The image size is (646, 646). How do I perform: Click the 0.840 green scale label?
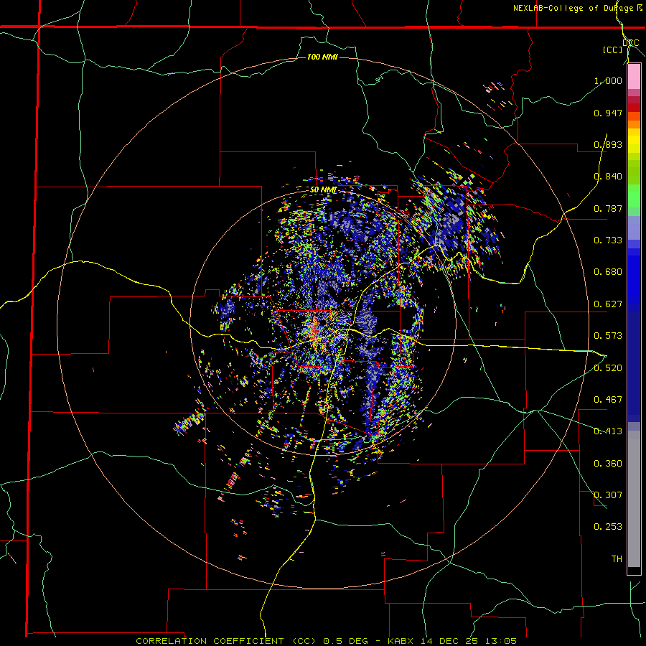[x=608, y=177]
